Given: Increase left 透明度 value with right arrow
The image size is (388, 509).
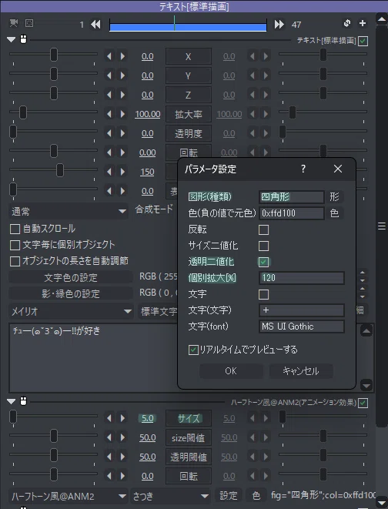Looking at the screenshot, I should click(122, 133).
